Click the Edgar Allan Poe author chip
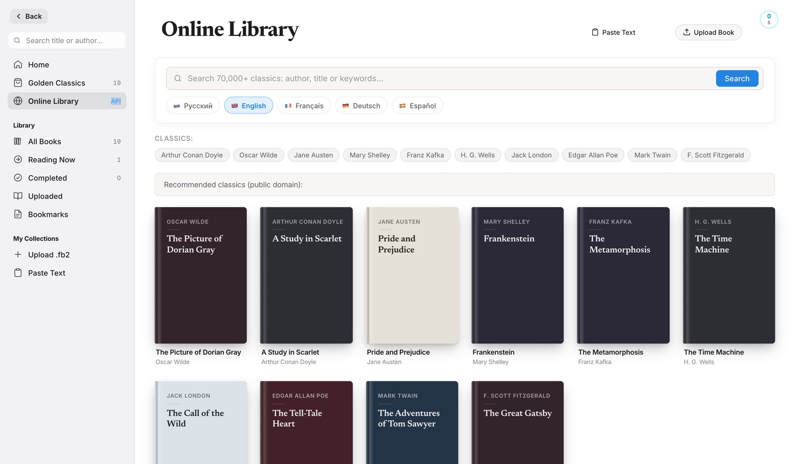 pos(593,155)
